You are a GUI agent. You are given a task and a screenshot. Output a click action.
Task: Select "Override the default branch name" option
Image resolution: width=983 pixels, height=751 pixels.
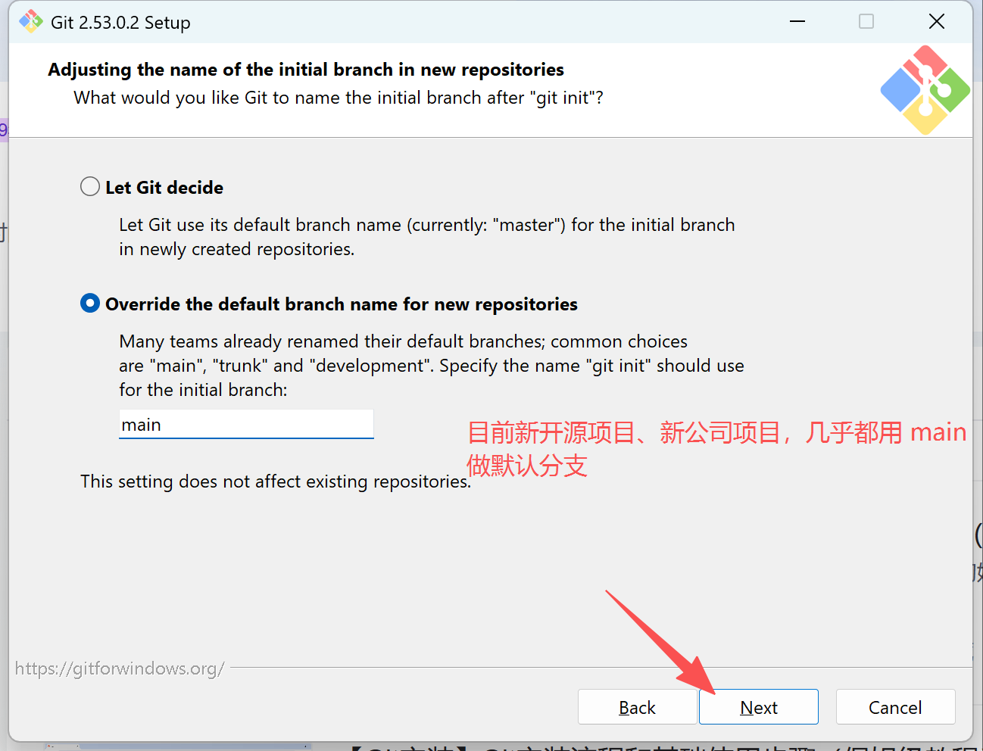pos(90,304)
